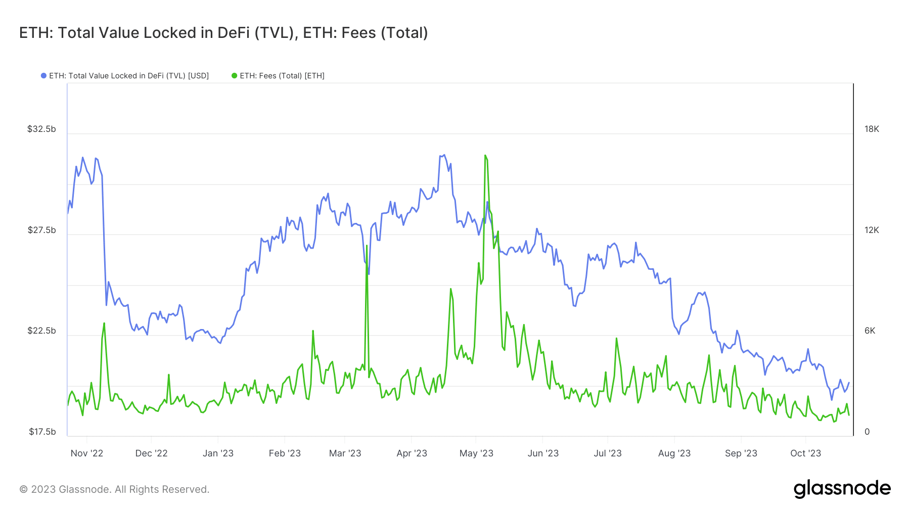Click the 12K right axis label

(x=872, y=230)
